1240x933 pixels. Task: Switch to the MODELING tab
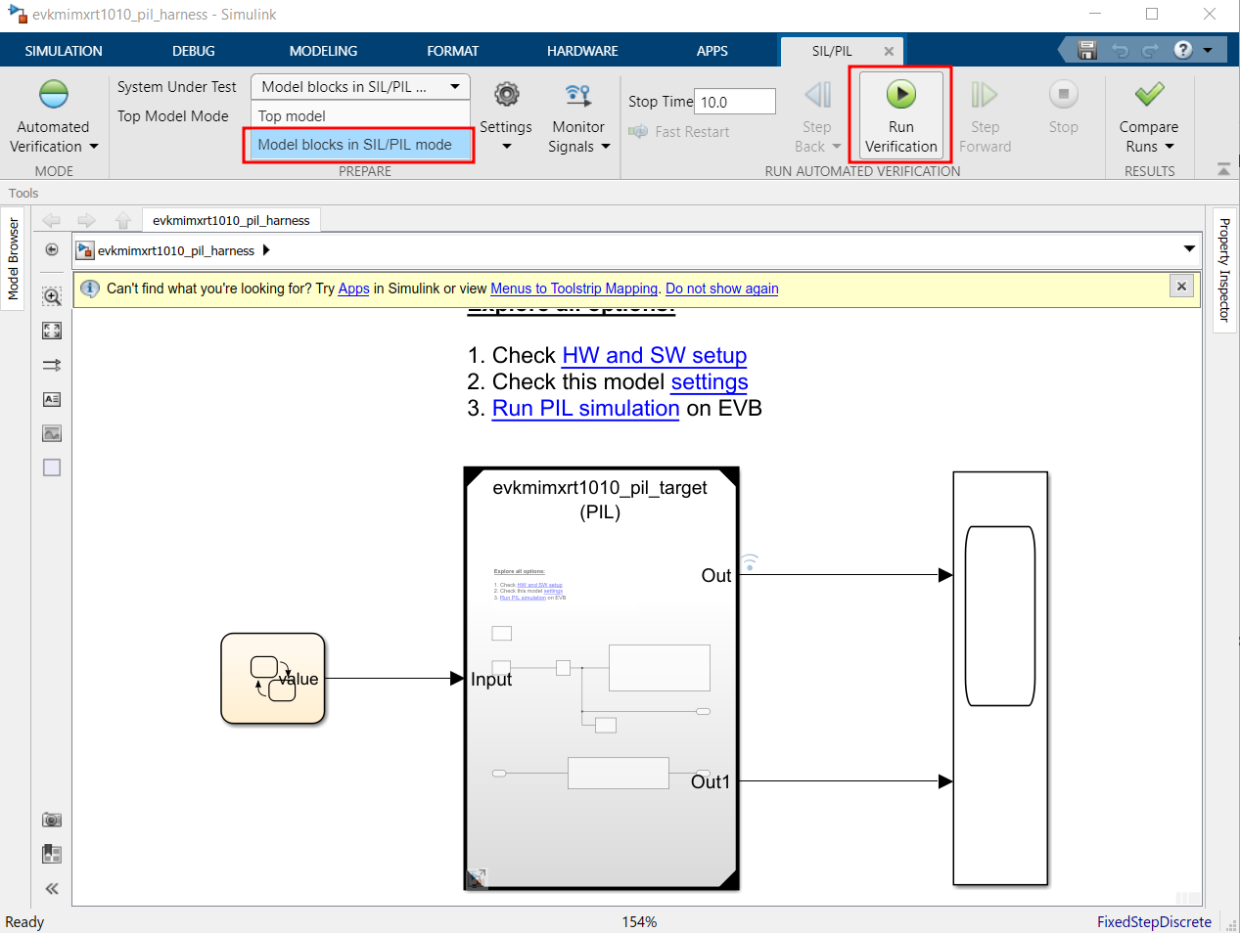click(323, 51)
